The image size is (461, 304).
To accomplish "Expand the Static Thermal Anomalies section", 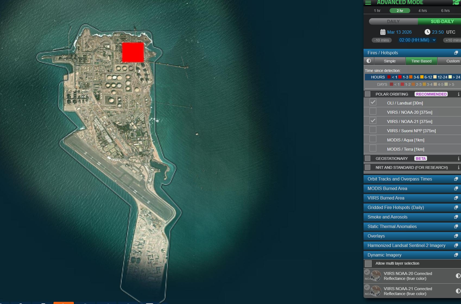I will pos(412,226).
